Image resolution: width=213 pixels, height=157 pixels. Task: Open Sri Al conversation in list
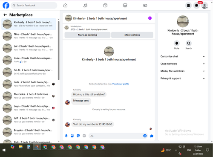point(29,72)
